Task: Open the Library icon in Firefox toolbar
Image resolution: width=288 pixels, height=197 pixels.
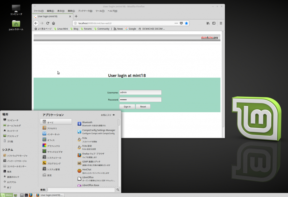Action: click(208, 23)
